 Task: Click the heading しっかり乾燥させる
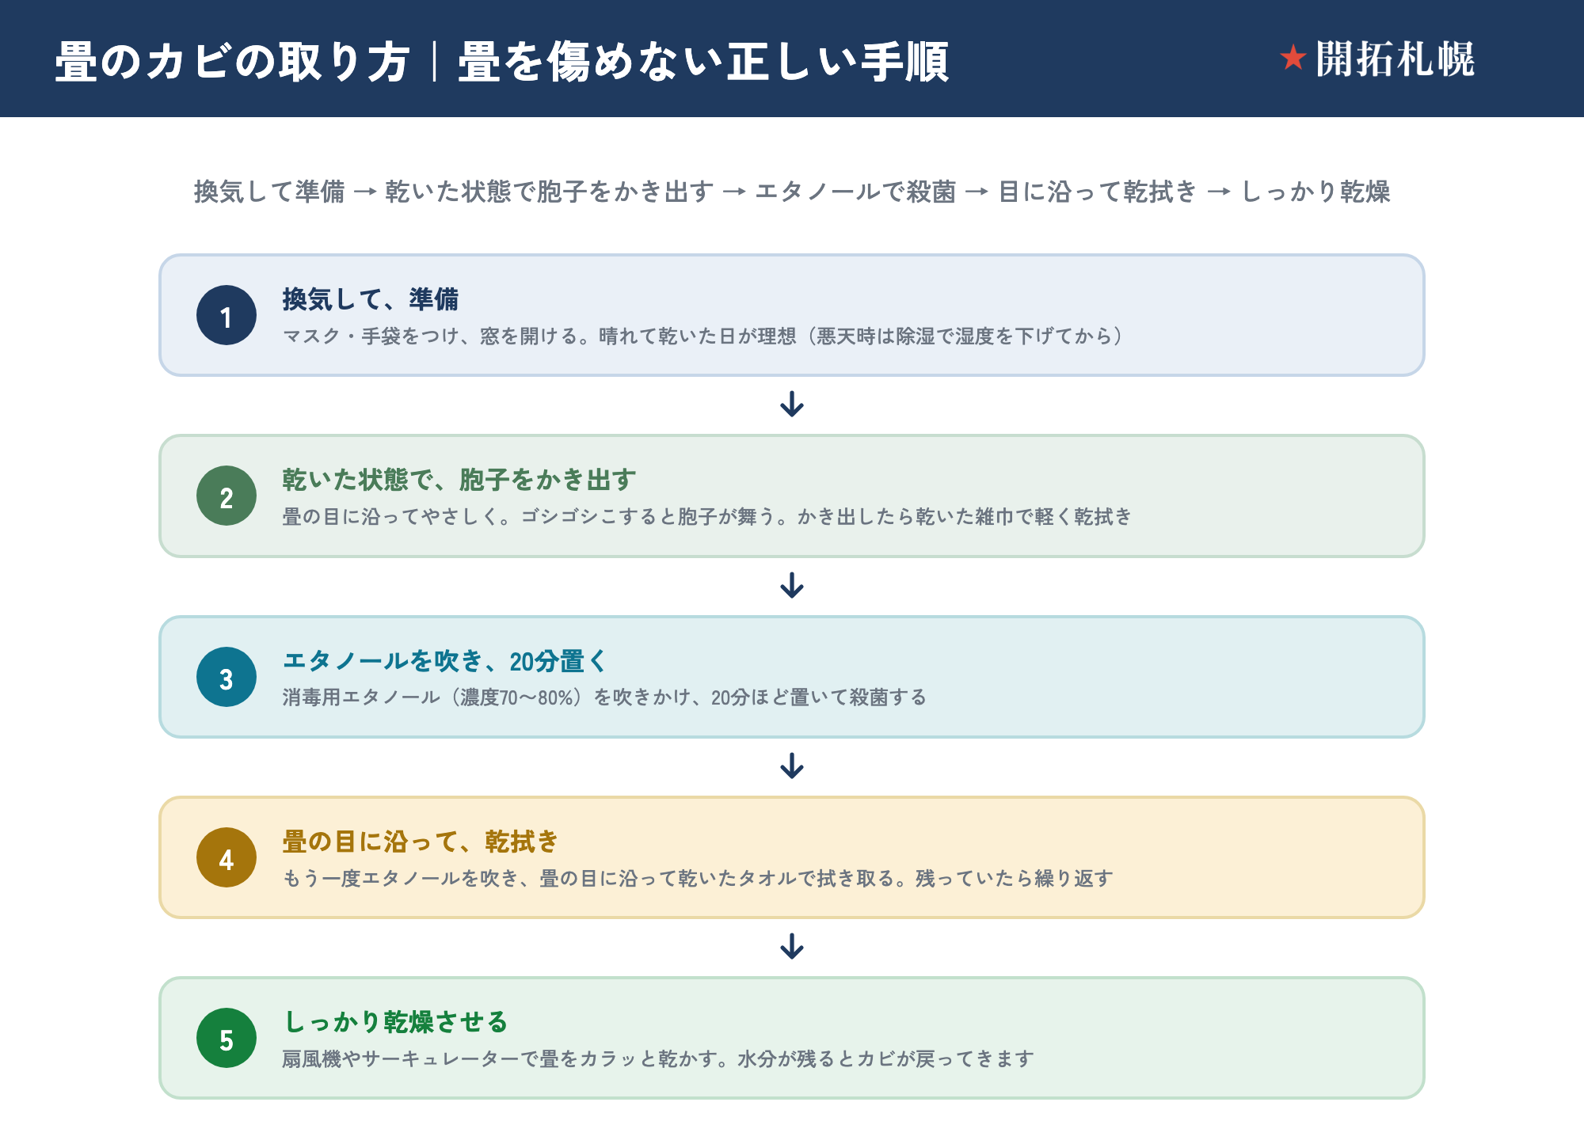[x=395, y=1022]
